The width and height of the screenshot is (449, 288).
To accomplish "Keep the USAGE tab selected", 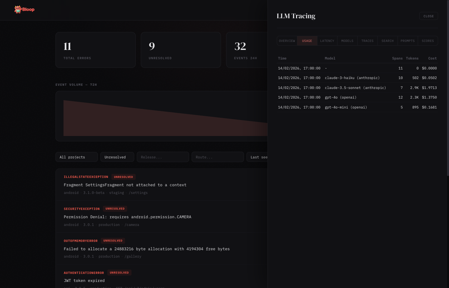I will (x=307, y=41).
